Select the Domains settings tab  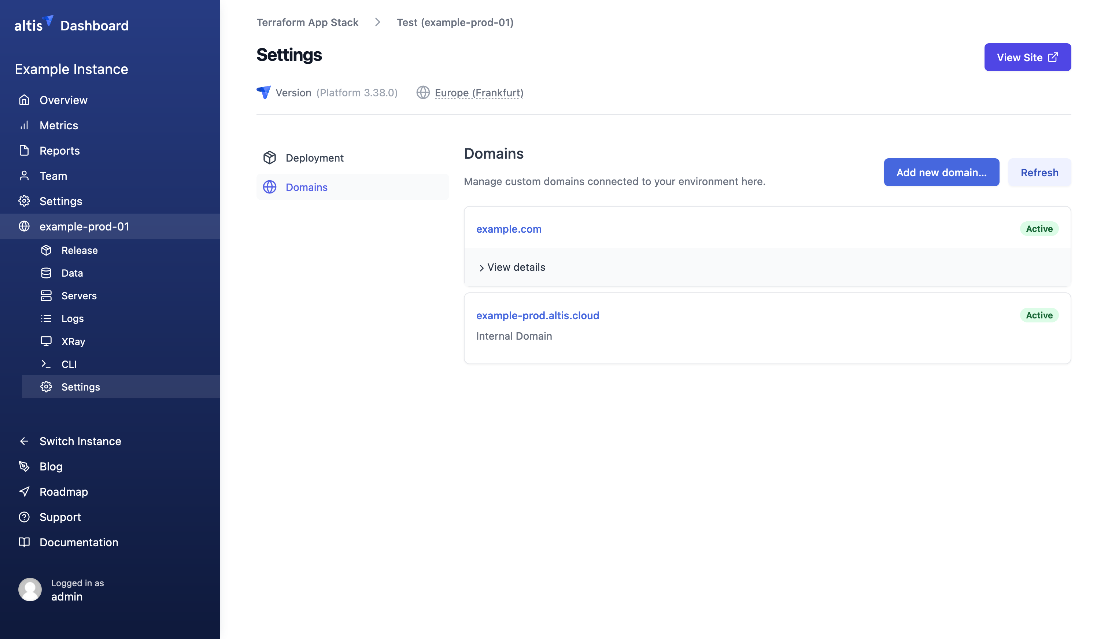353,187
